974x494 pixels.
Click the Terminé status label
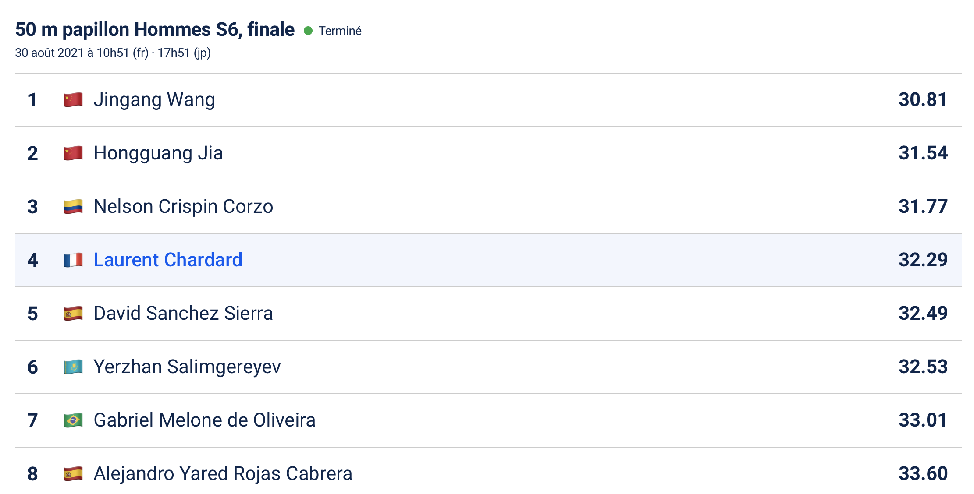click(x=340, y=31)
